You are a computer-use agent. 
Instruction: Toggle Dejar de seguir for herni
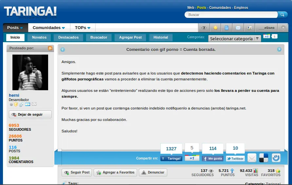tap(30, 114)
